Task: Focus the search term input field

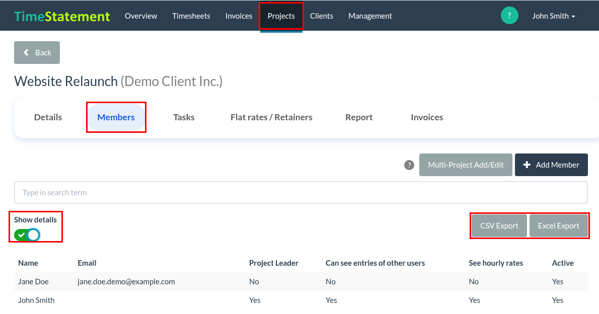Action: coord(301,193)
